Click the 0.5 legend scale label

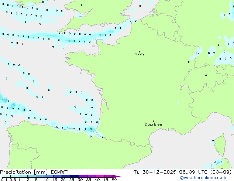tap(13, 180)
